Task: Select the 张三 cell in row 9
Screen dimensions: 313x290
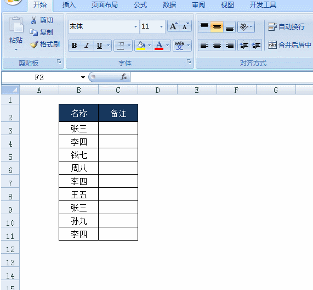Action: (78, 208)
